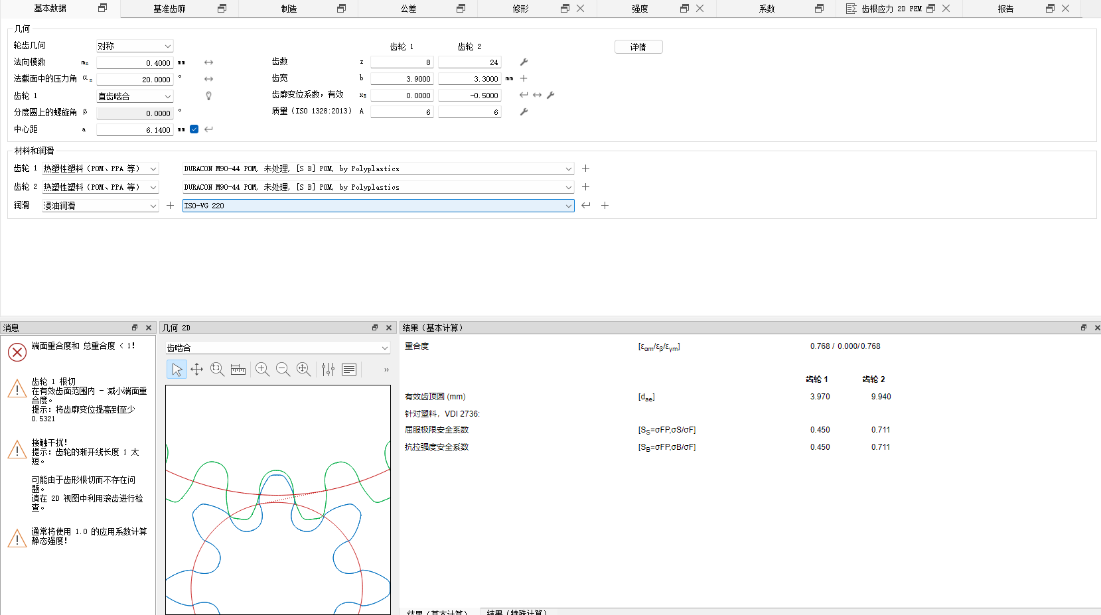
Task: Click the 法向模数 input field
Action: tap(135, 63)
